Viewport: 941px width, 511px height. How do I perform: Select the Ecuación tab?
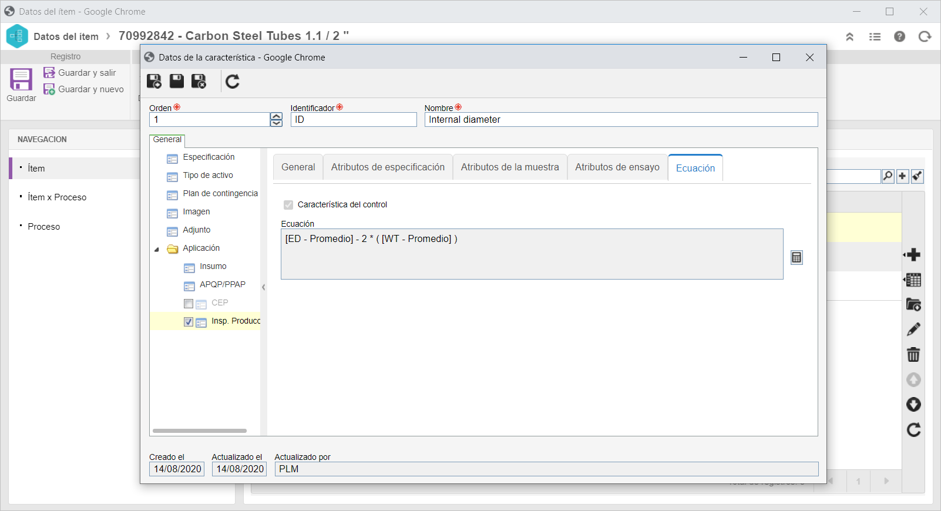tap(695, 168)
